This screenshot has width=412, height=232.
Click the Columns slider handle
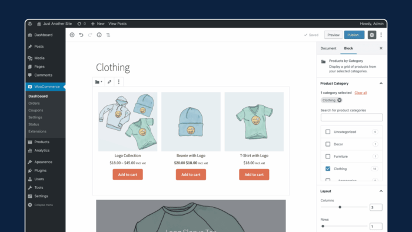(x=340, y=207)
